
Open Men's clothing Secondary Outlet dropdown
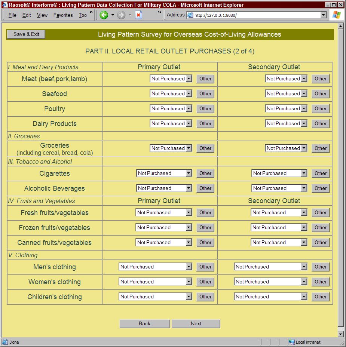[x=270, y=267]
